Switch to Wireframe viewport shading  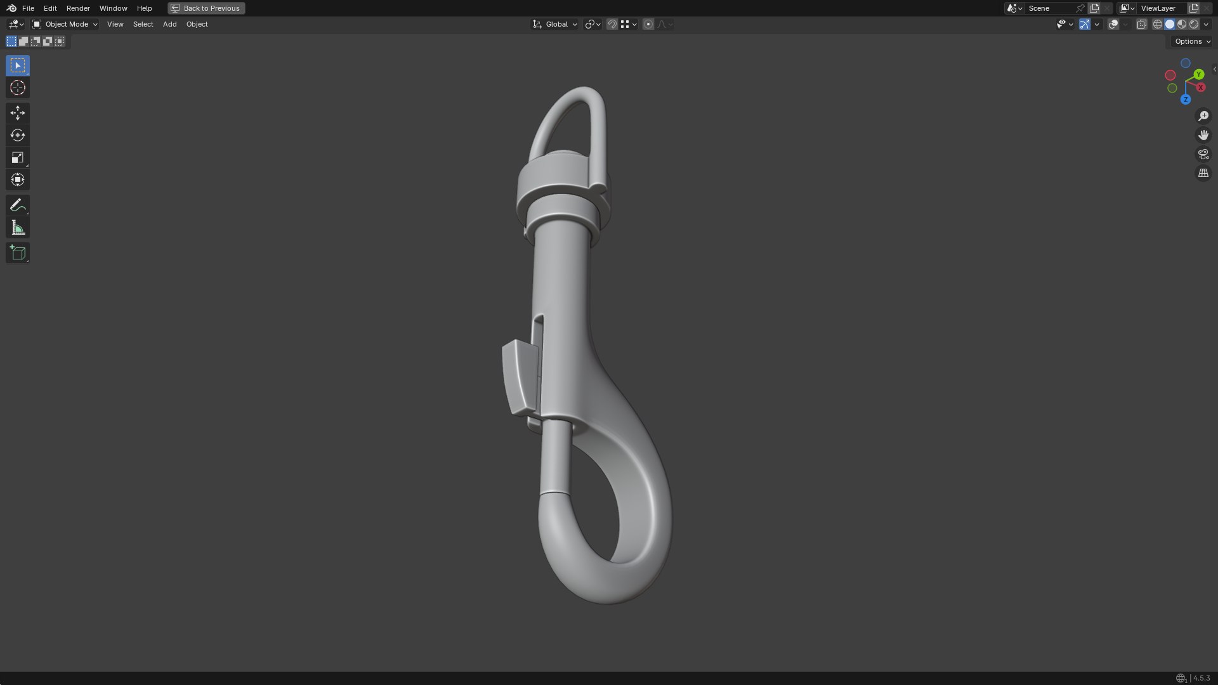tap(1157, 24)
